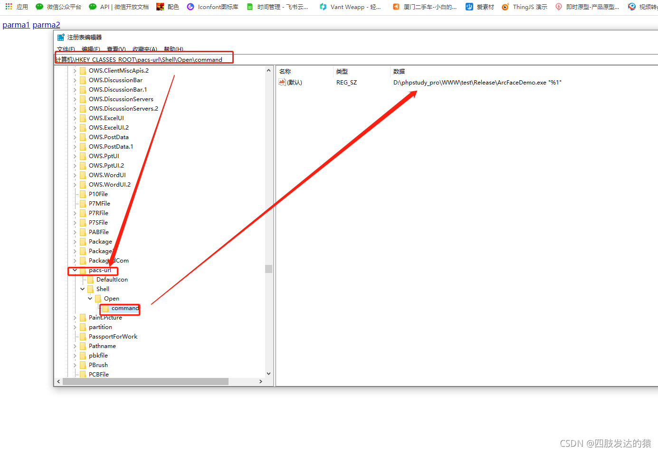Open the 厦门二手车 bookmark
This screenshot has width=658, height=452.
[424, 7]
